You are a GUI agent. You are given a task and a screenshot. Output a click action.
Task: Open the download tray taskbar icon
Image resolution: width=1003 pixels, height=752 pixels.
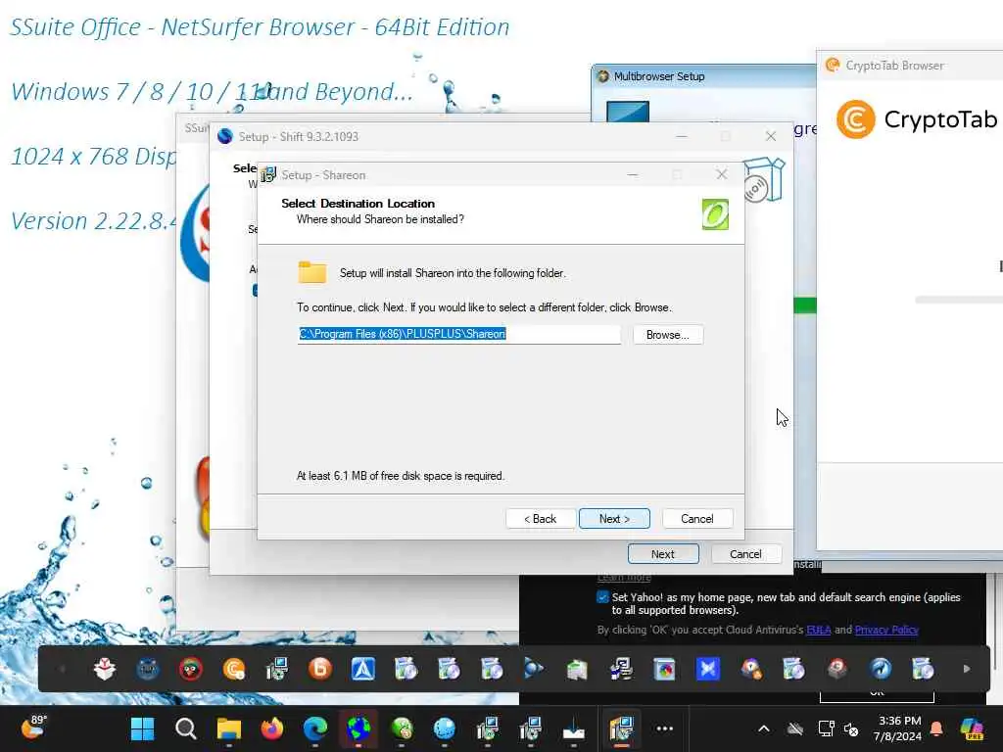574,728
